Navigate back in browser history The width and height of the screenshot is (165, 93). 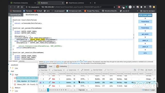11,7
